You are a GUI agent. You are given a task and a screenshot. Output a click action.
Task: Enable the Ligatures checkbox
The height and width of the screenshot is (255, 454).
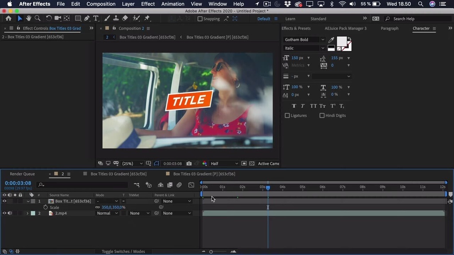point(287,116)
